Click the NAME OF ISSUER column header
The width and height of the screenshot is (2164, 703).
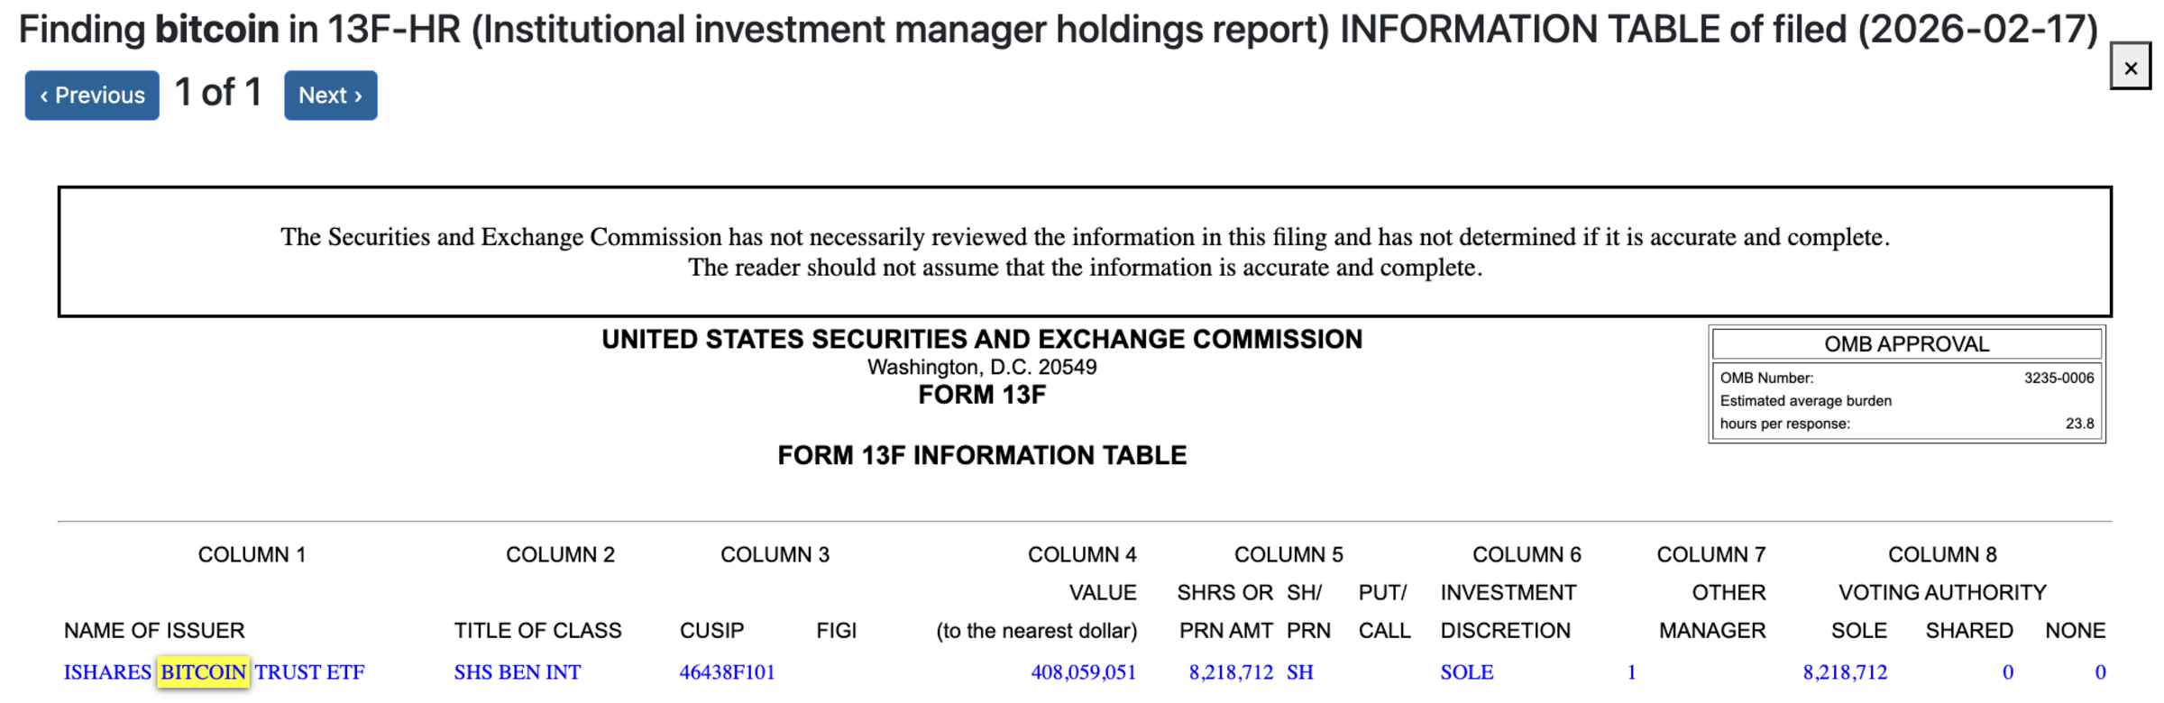click(x=154, y=631)
